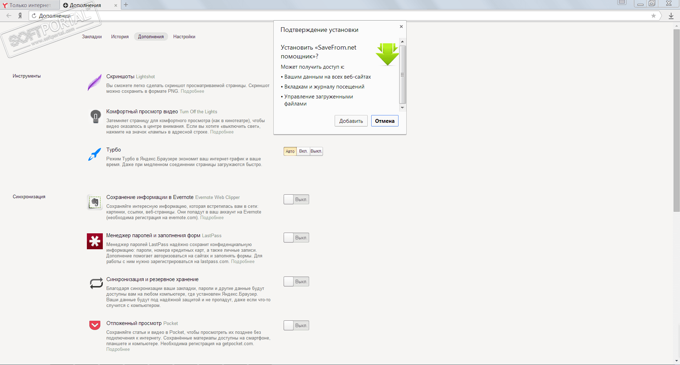Click the Подтверждение установки dialog heading

click(x=319, y=30)
